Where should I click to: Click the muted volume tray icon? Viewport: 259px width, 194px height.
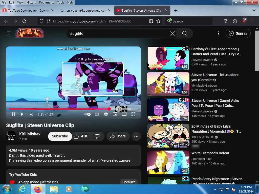234,189
